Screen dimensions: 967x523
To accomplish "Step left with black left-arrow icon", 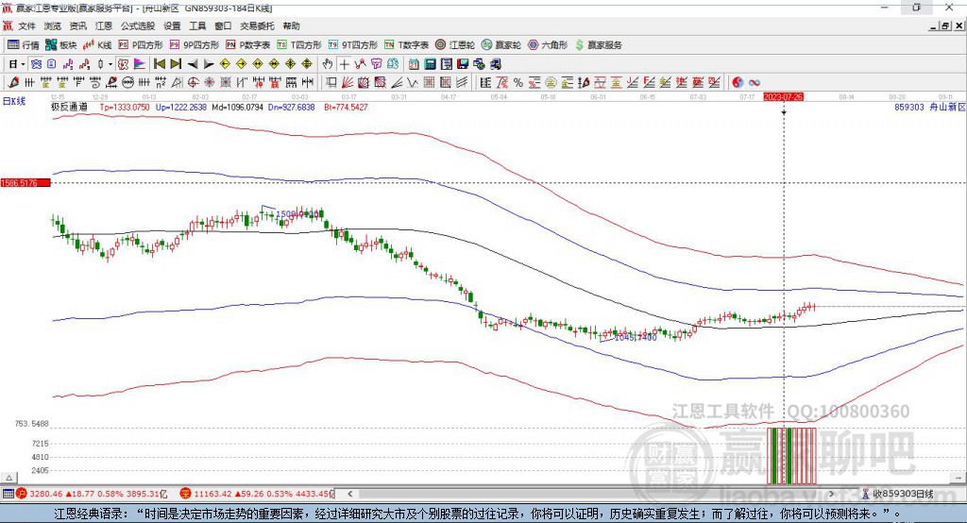I will pos(193,64).
